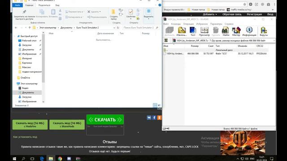The image size is (287, 161).
Task: Click Paste icon in Explorer ribbon
Action: coord(53,13)
